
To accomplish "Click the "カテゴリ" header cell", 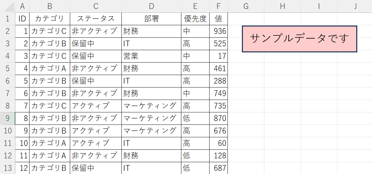I will pyautogui.click(x=49, y=19).
